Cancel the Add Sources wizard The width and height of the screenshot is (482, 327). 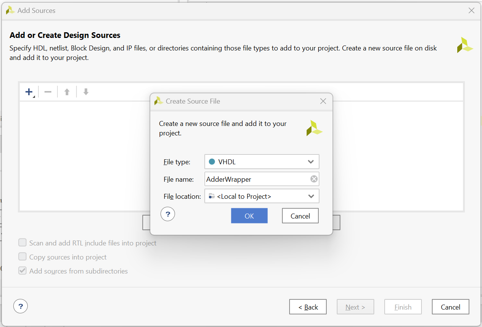coord(450,307)
